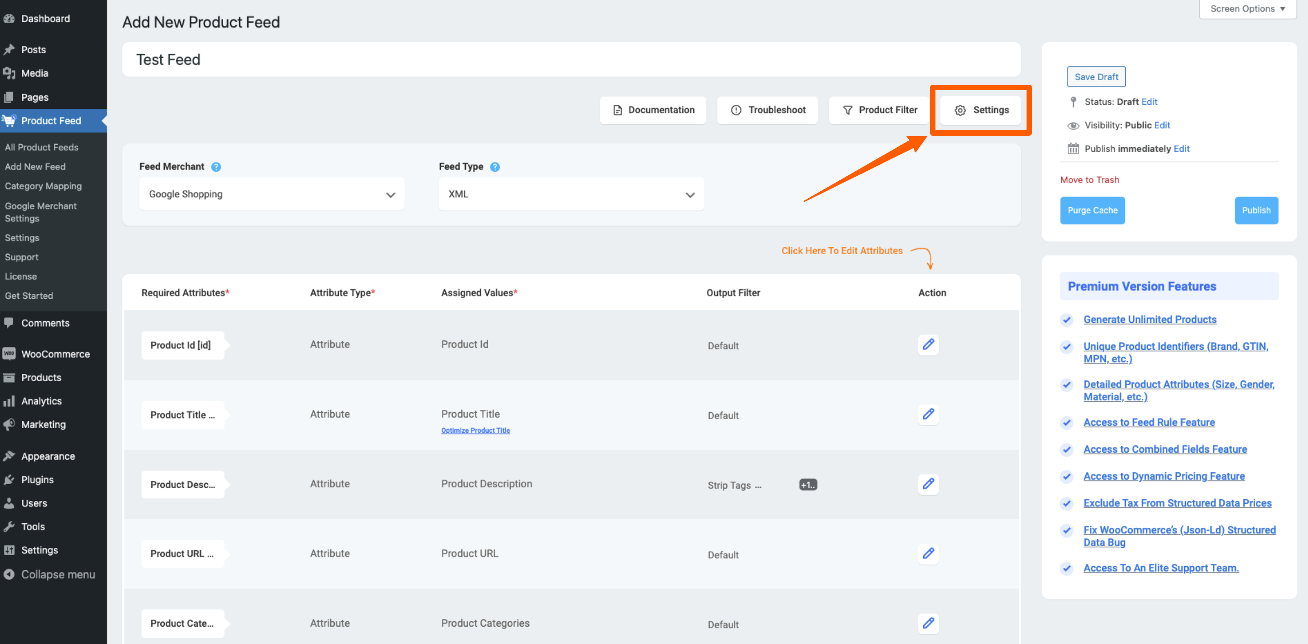This screenshot has width=1308, height=644.
Task: Open Get Started submenu item
Action: [x=29, y=296]
